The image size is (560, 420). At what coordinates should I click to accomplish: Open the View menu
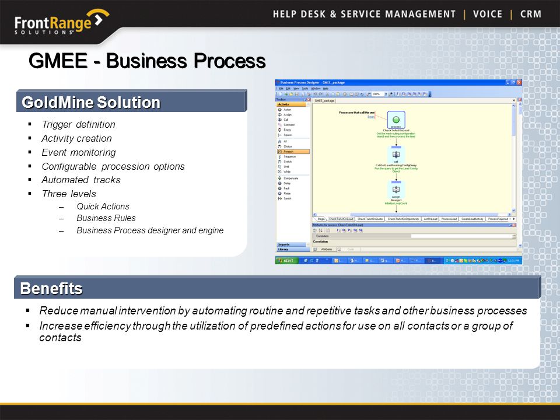(x=296, y=89)
